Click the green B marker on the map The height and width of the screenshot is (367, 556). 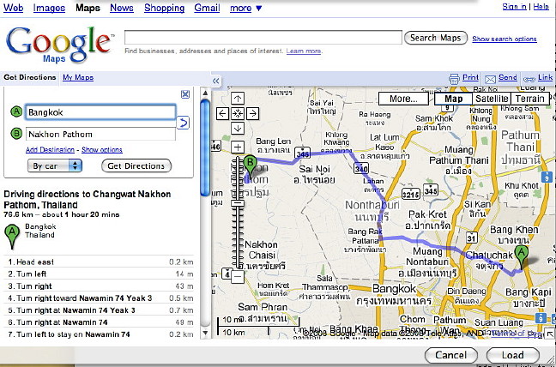(250, 166)
